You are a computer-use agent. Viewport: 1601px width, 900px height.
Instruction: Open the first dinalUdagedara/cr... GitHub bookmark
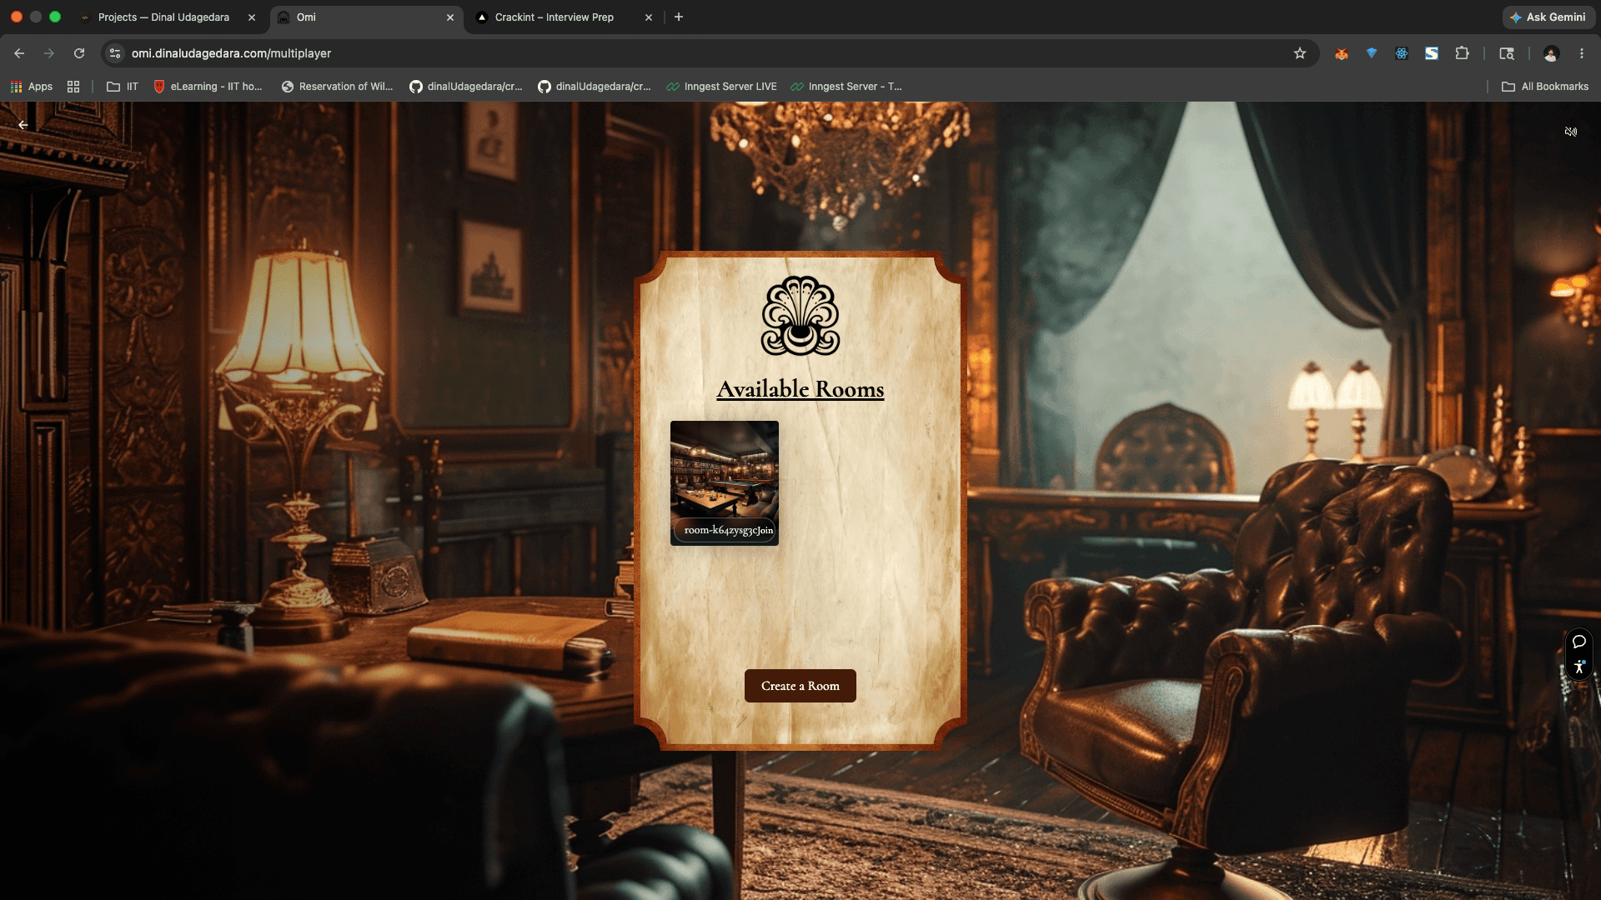(x=466, y=87)
